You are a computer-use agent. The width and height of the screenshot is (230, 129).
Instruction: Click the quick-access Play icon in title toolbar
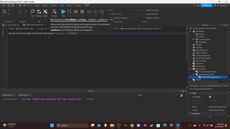tap(20, 5)
